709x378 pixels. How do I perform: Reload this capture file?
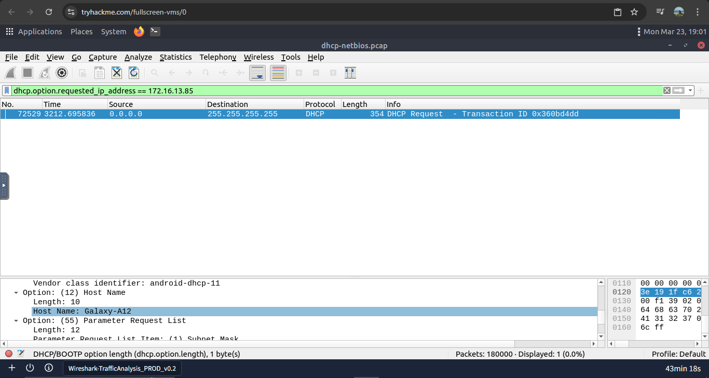[x=133, y=73]
